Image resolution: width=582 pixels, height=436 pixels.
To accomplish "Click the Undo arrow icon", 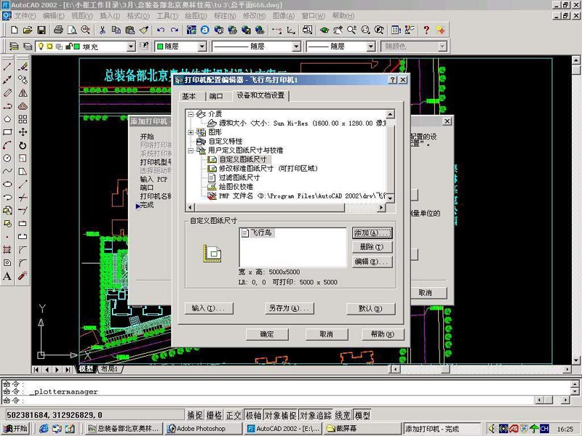I will point(160,30).
